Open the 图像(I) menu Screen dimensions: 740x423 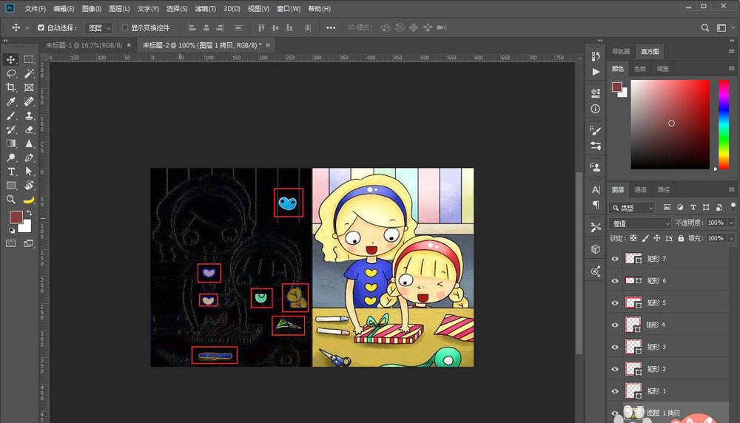[x=92, y=9]
